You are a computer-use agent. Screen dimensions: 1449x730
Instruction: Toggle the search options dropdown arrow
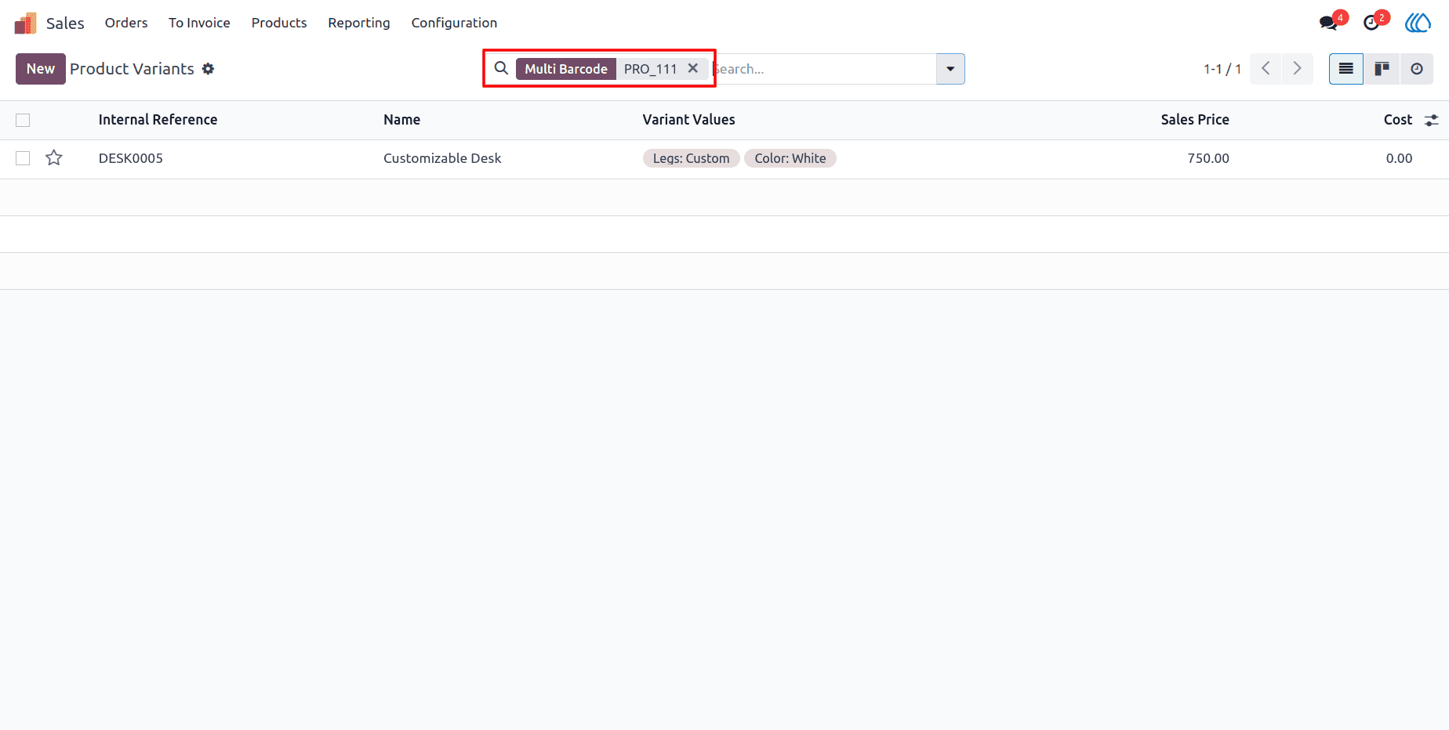coord(950,69)
